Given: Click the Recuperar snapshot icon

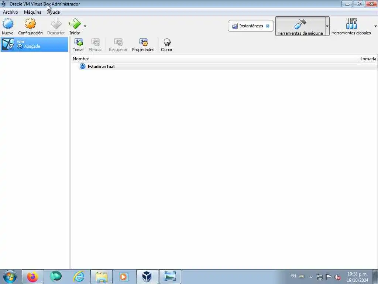Looking at the screenshot, I should tap(118, 43).
